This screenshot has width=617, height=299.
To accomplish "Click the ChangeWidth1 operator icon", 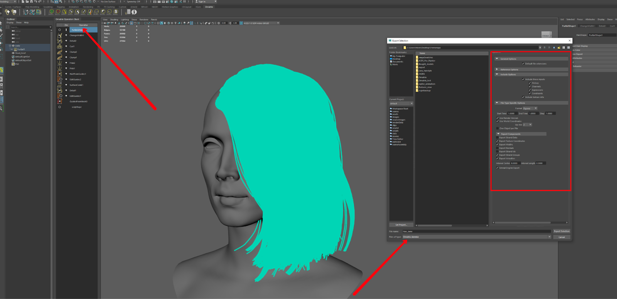I will [x=60, y=35].
